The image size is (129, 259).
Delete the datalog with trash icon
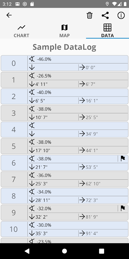click(x=90, y=15)
